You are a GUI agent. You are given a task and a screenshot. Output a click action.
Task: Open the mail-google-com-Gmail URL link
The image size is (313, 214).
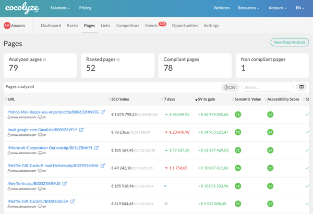[42, 130]
